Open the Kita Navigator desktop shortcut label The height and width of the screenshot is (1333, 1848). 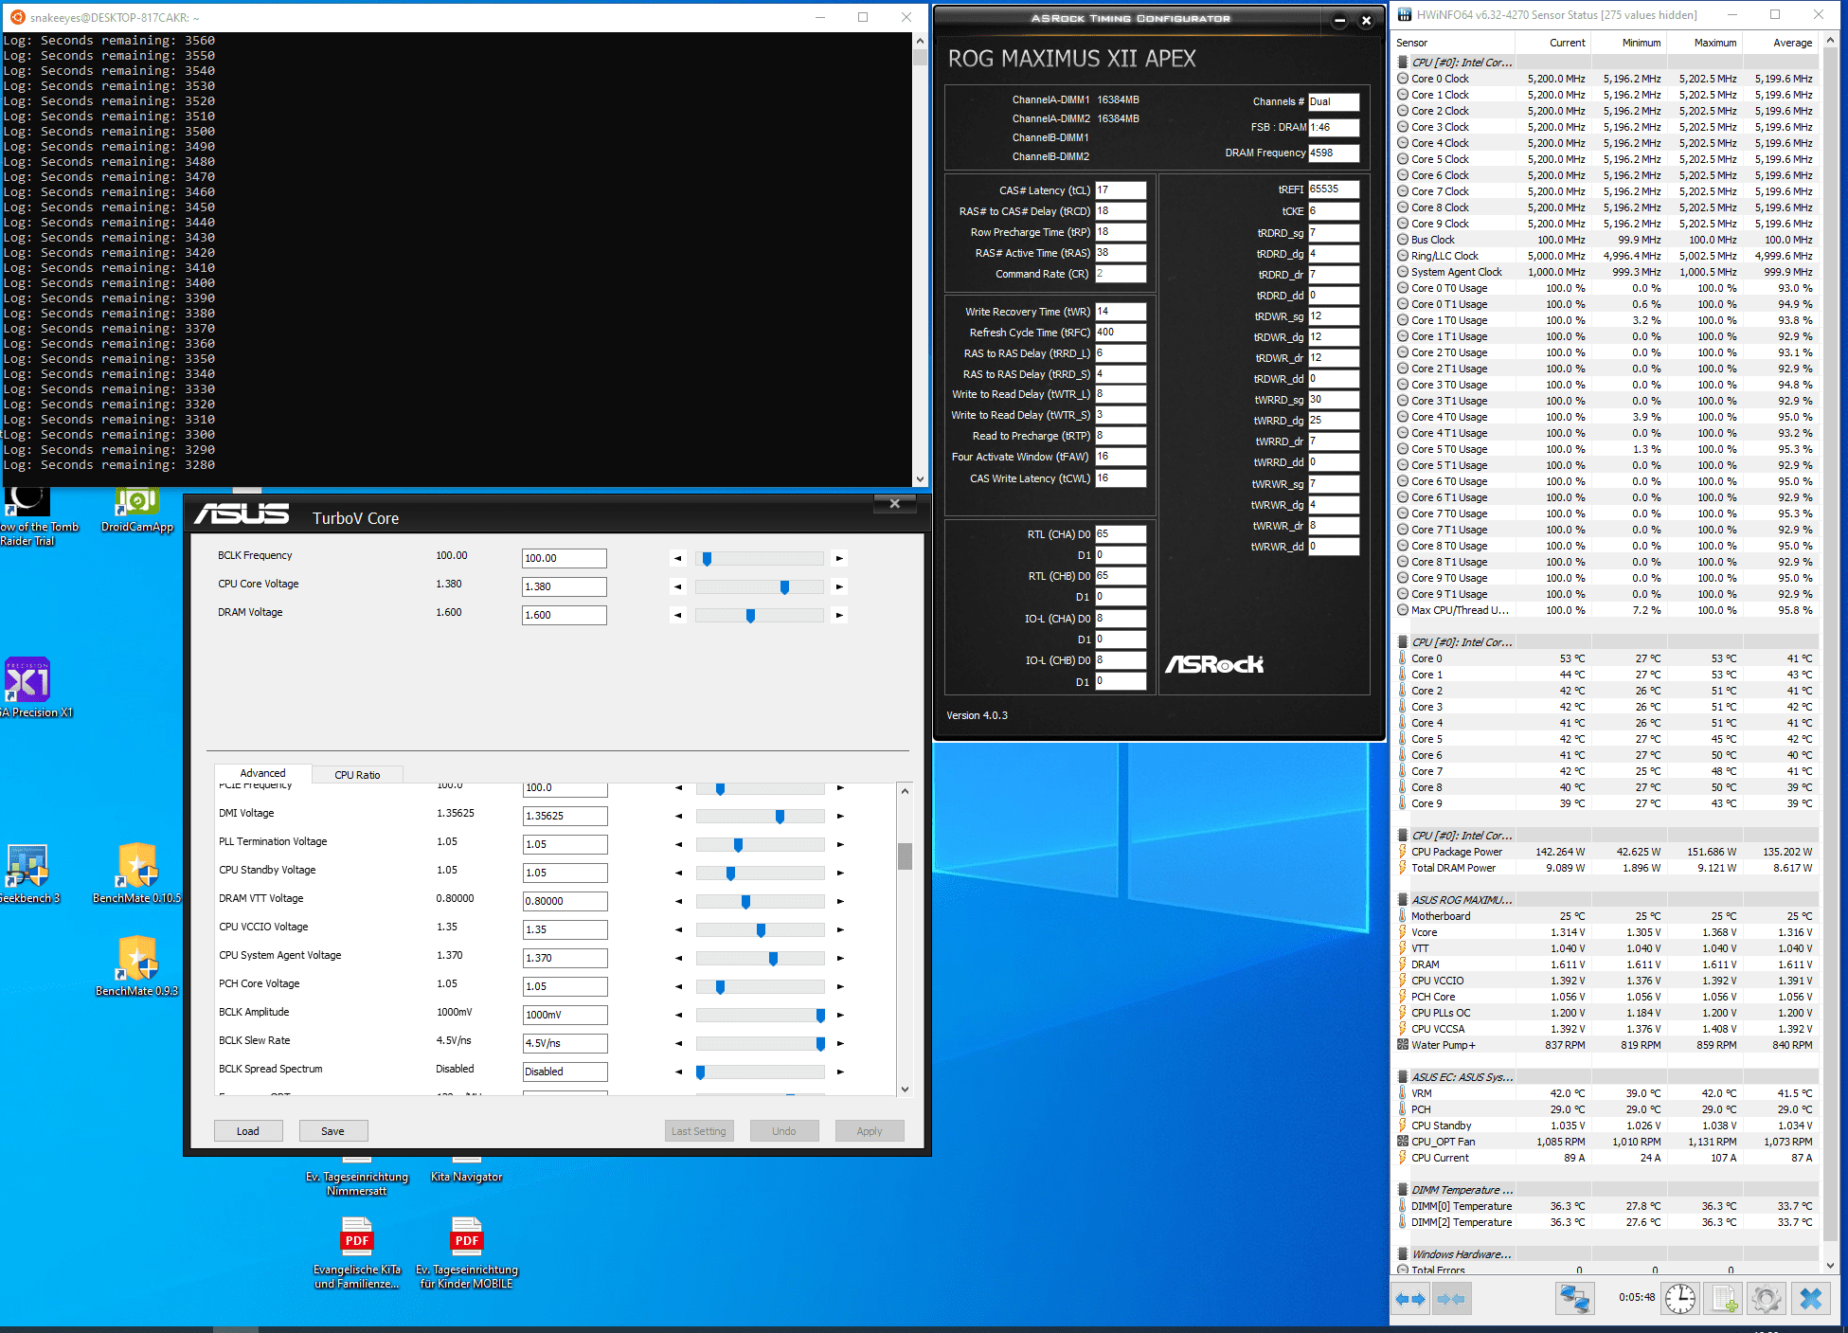(x=467, y=1177)
